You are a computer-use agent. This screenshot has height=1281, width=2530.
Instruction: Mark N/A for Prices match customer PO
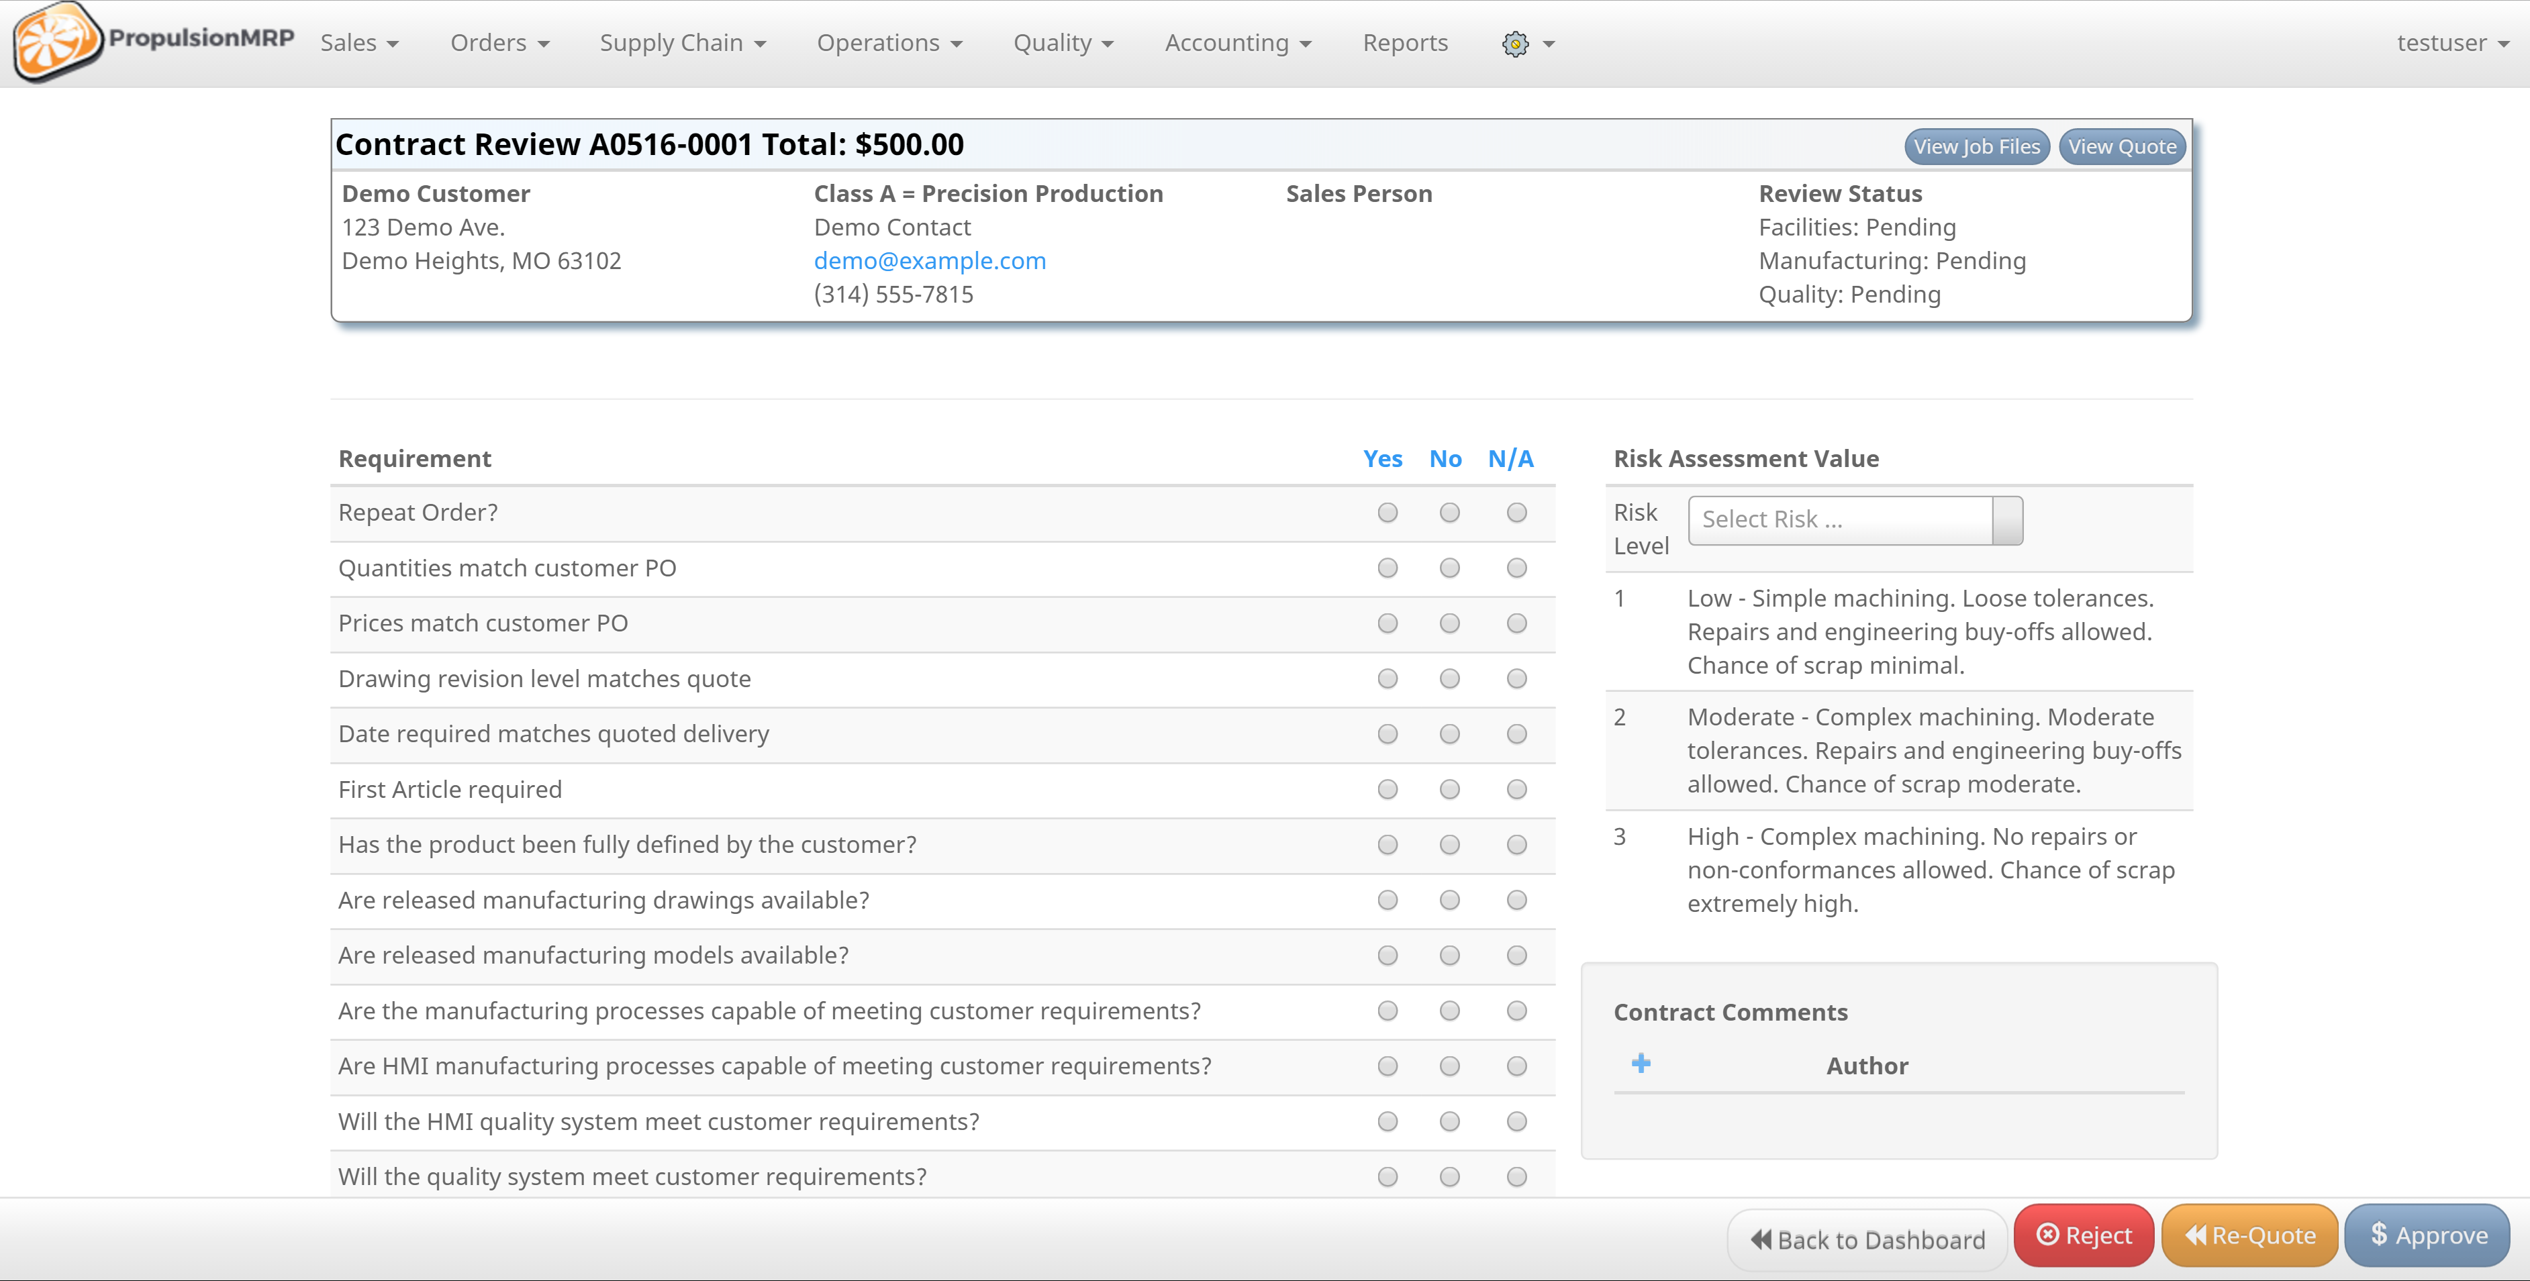pyautogui.click(x=1516, y=623)
